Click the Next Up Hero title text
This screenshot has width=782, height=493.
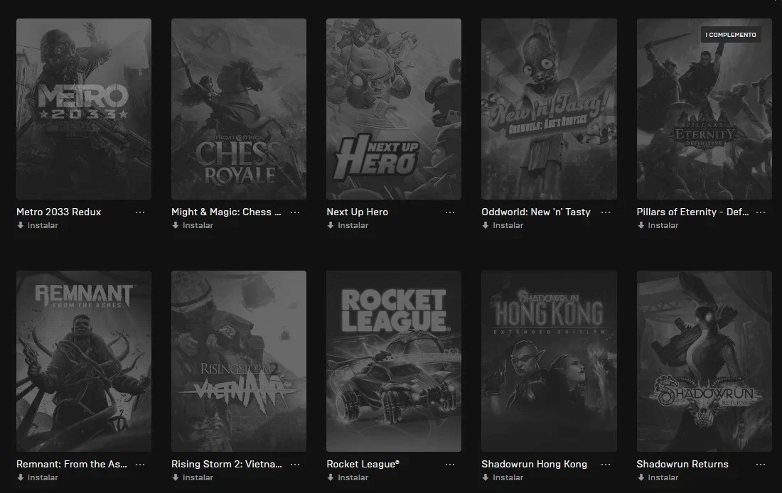[357, 212]
